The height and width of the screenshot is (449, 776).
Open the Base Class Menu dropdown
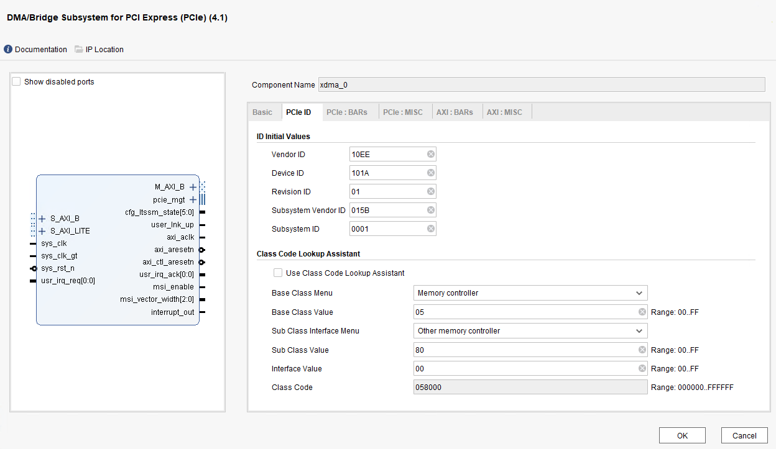[x=639, y=293]
